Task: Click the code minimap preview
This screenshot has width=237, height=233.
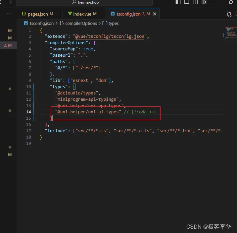Action: (231, 33)
